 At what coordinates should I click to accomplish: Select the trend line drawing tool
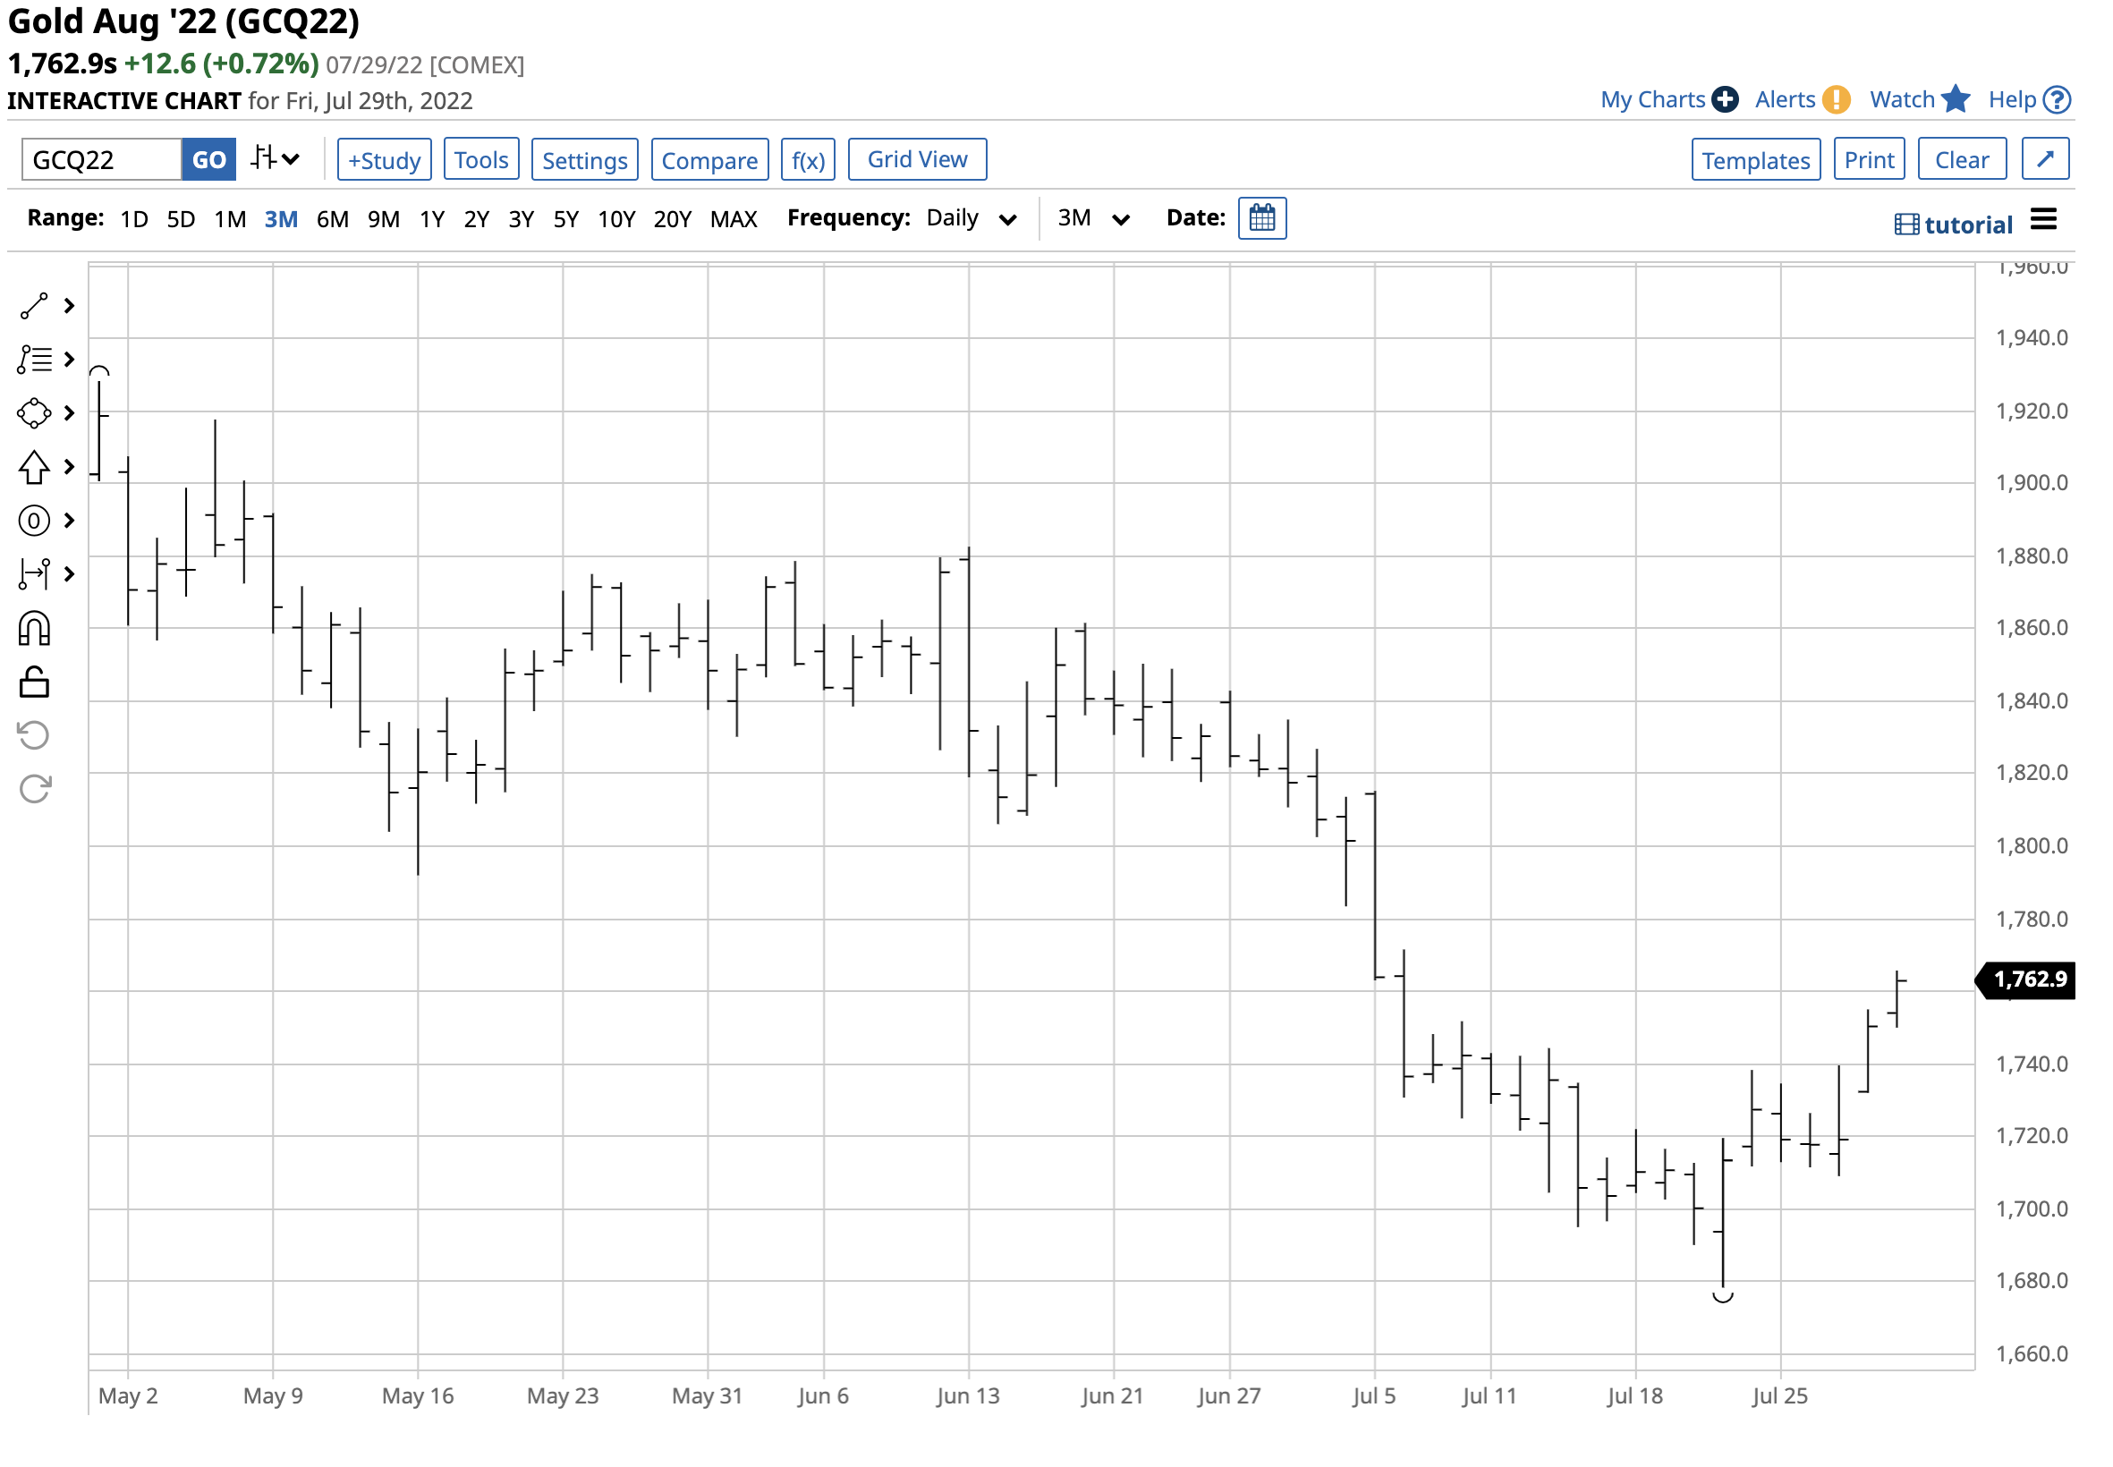point(34,306)
